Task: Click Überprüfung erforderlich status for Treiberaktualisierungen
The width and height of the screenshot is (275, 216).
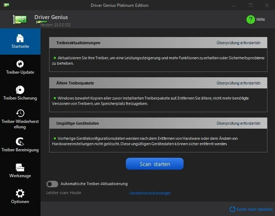Action: click(x=238, y=43)
